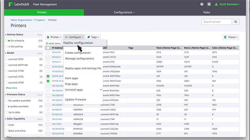Uncheck the printer 10.194.25.37 row checkbox
Image resolution: width=250 pixels, height=140 pixels.
pos(48,77)
